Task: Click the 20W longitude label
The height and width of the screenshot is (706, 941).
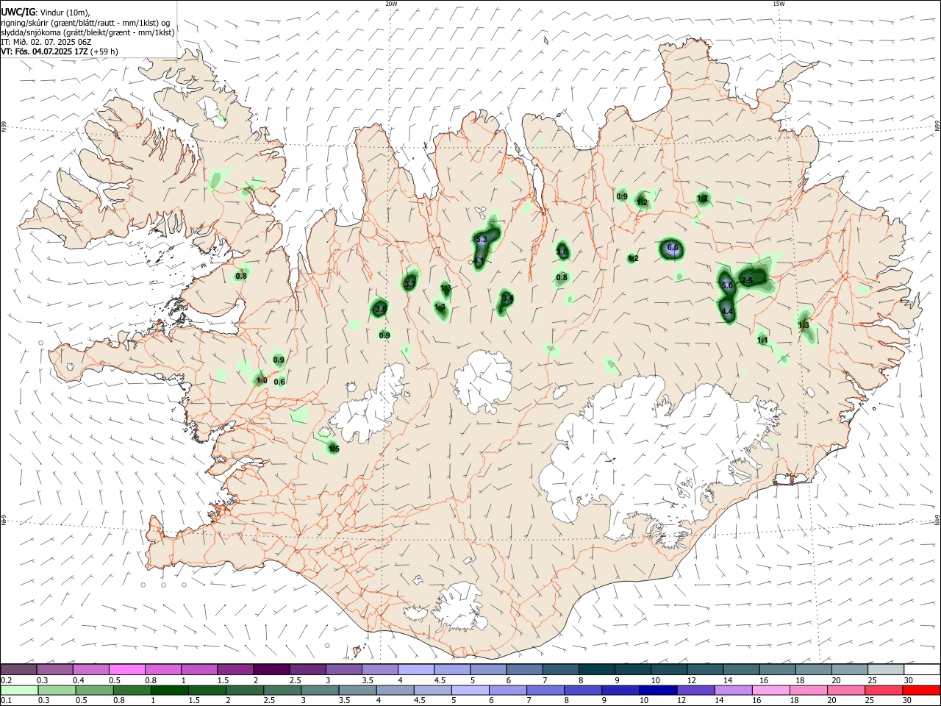Action: tap(392, 4)
